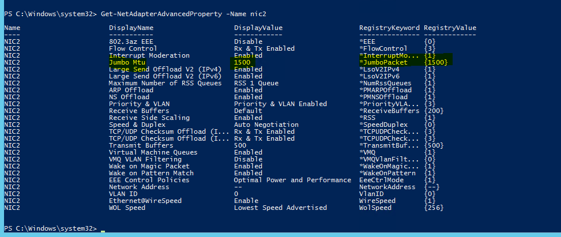The image size is (561, 237).
Task: Click Maximum Number of RSS Queues
Action: [x=165, y=83]
